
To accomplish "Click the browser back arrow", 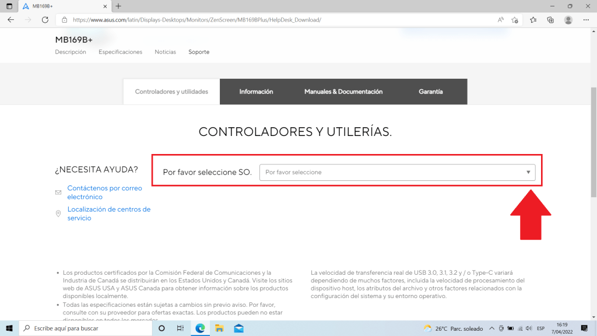I will (x=10, y=20).
